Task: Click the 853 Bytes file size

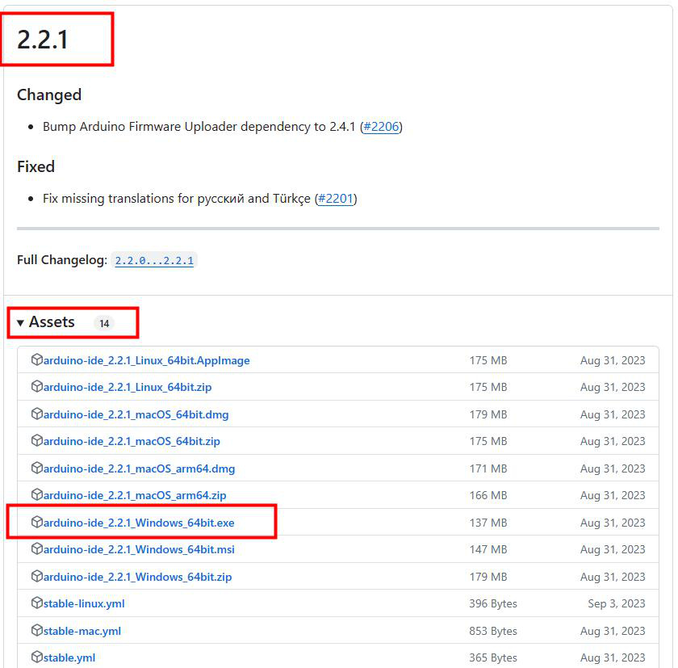Action: click(493, 631)
